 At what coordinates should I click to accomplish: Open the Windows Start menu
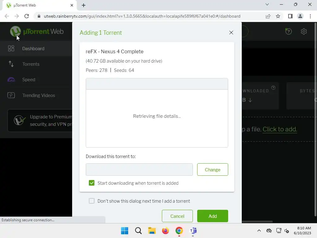tap(124, 231)
